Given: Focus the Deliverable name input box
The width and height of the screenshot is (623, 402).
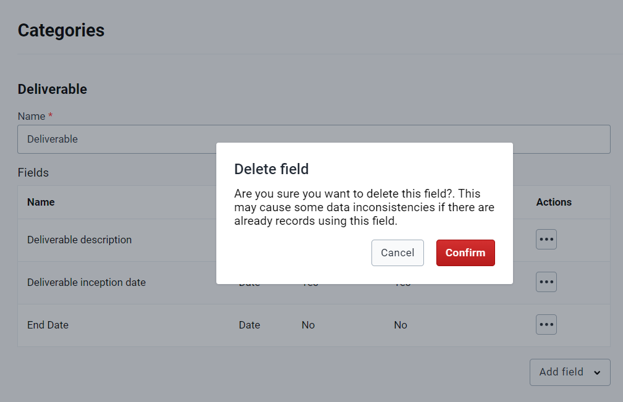Looking at the screenshot, I should pos(314,140).
